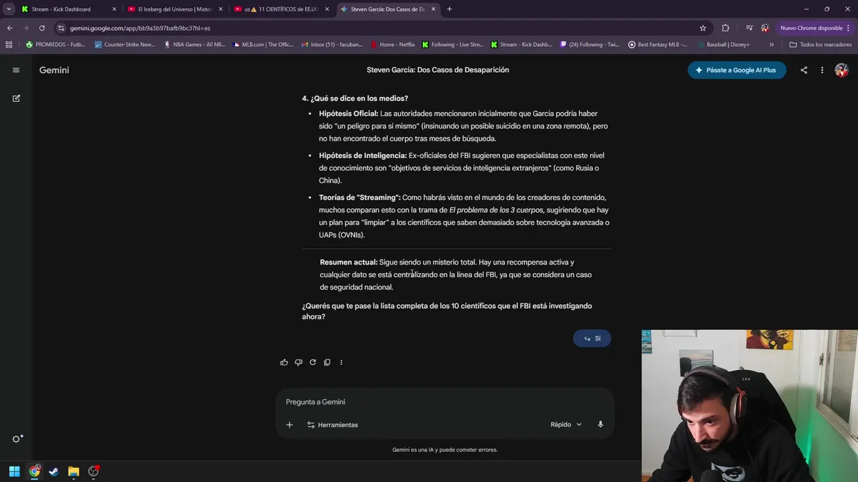This screenshot has width=858, height=482.
Task: Start a new chat with the compose icon
Action: click(16, 98)
